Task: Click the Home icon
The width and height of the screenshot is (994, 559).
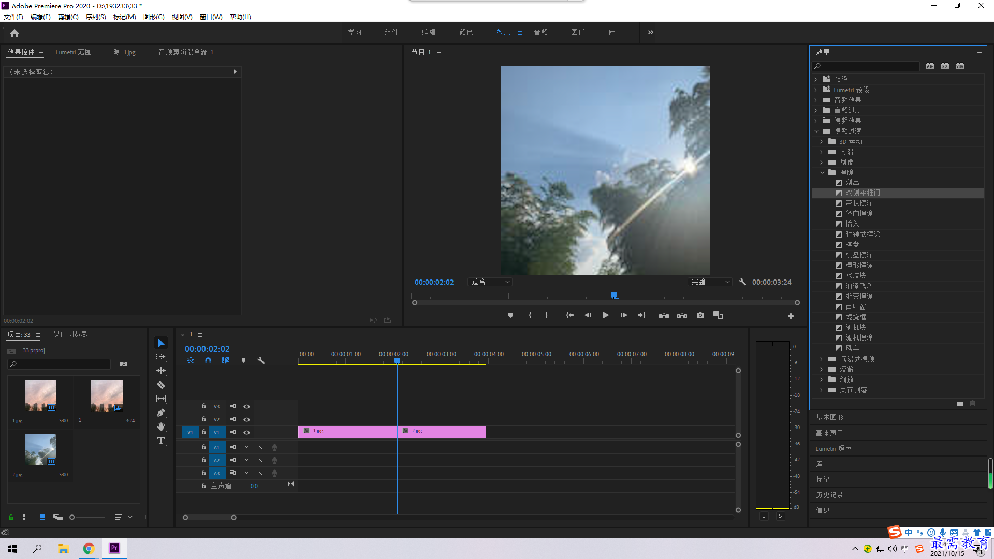Action: coord(14,33)
